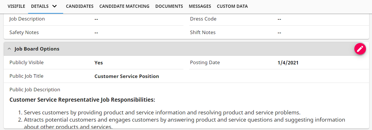Click the empty Safety Notes value
The width and height of the screenshot is (372, 130).
tap(96, 33)
